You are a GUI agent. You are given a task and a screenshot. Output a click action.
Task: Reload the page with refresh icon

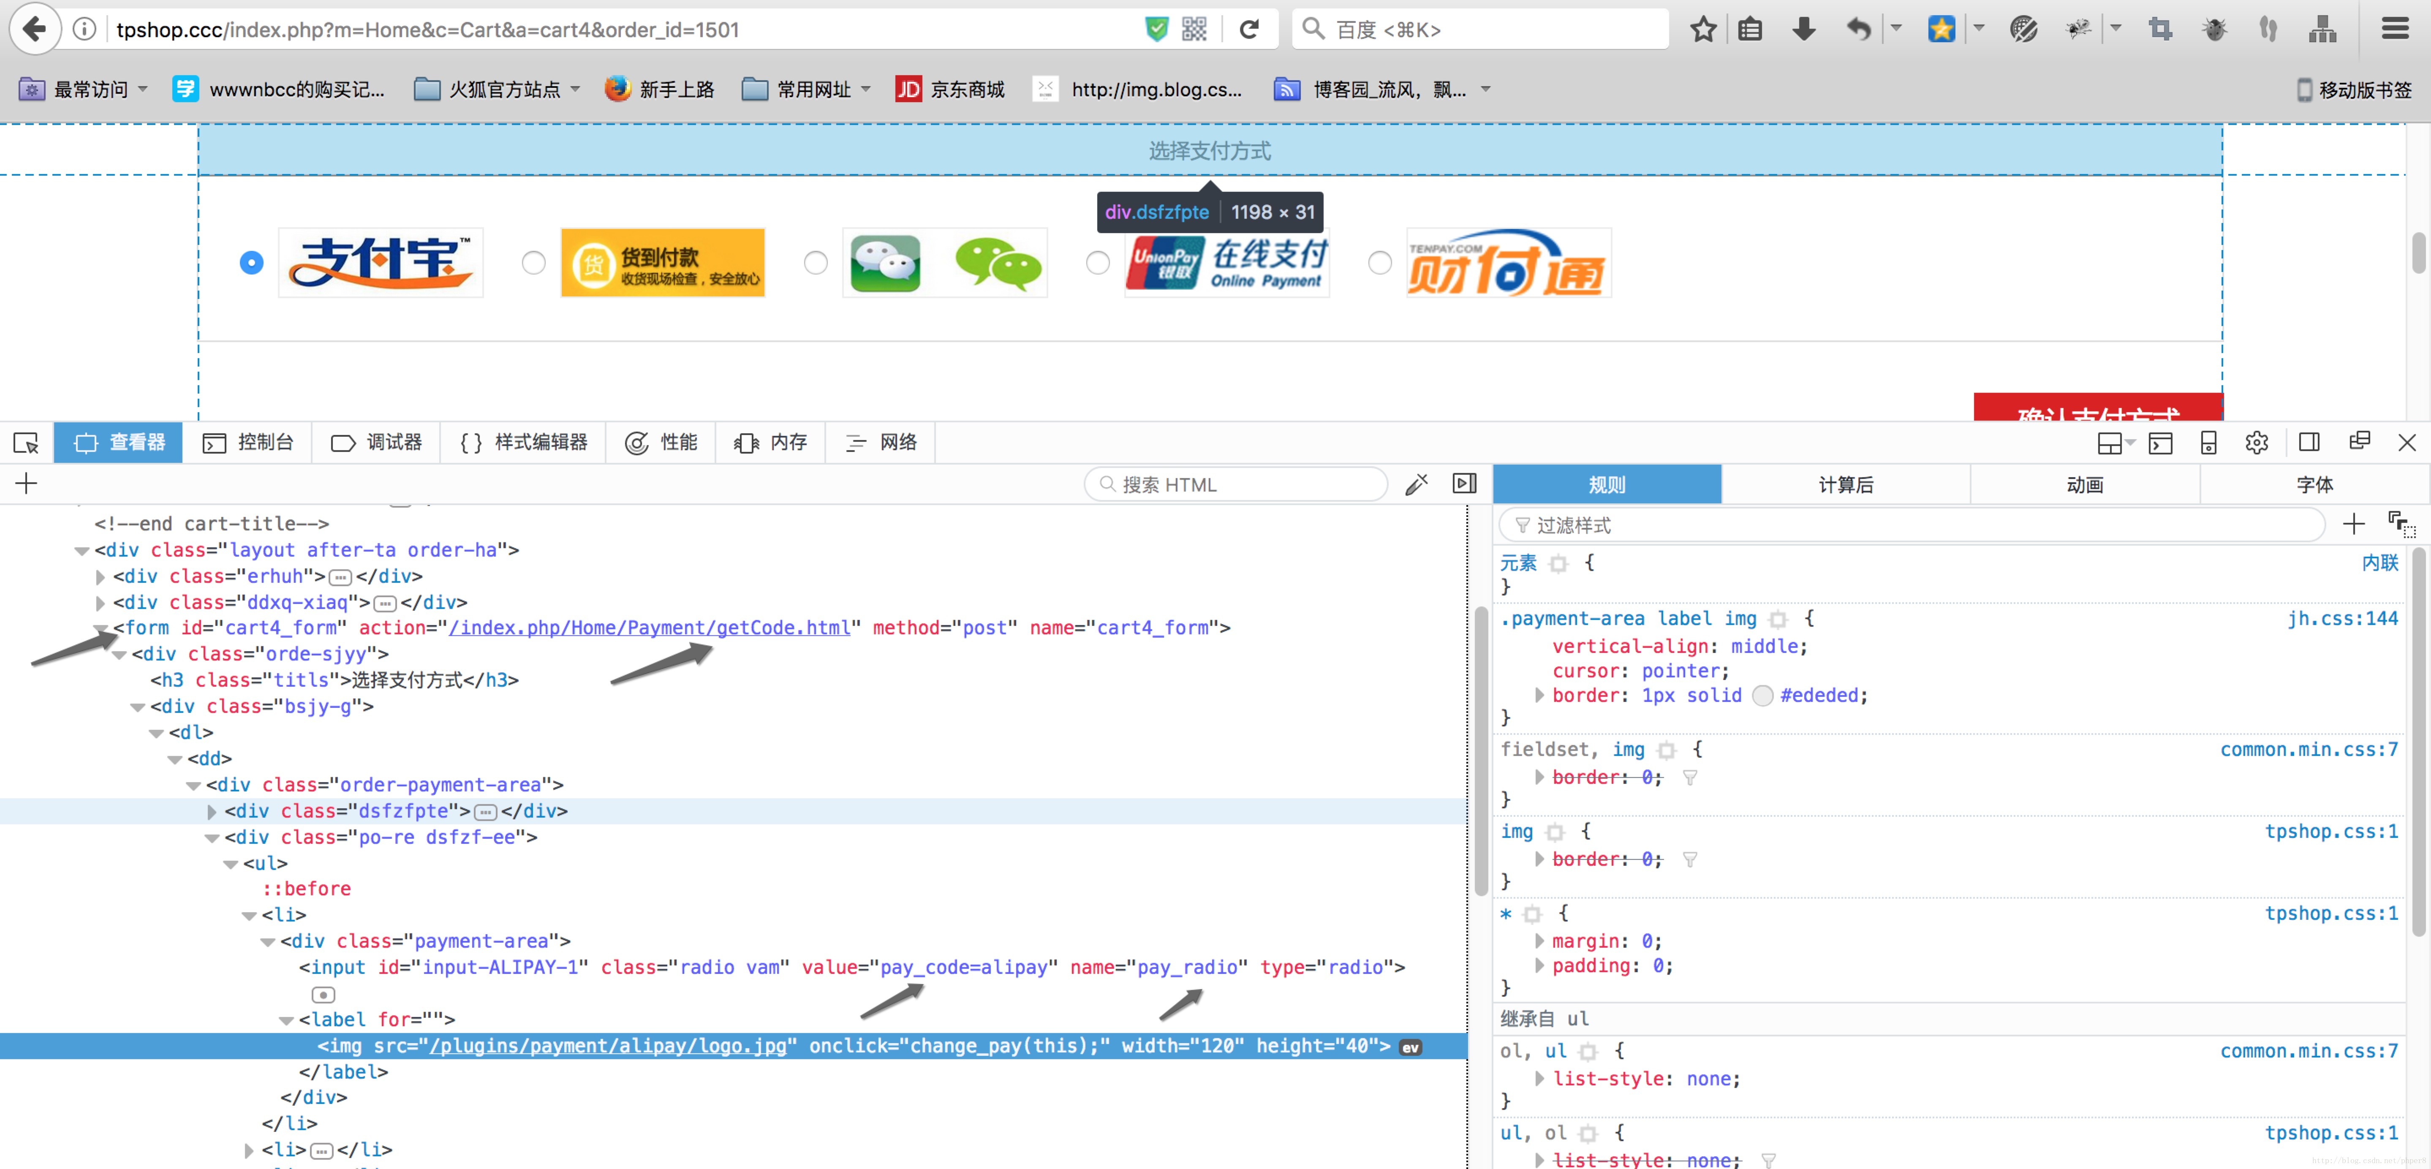tap(1249, 29)
